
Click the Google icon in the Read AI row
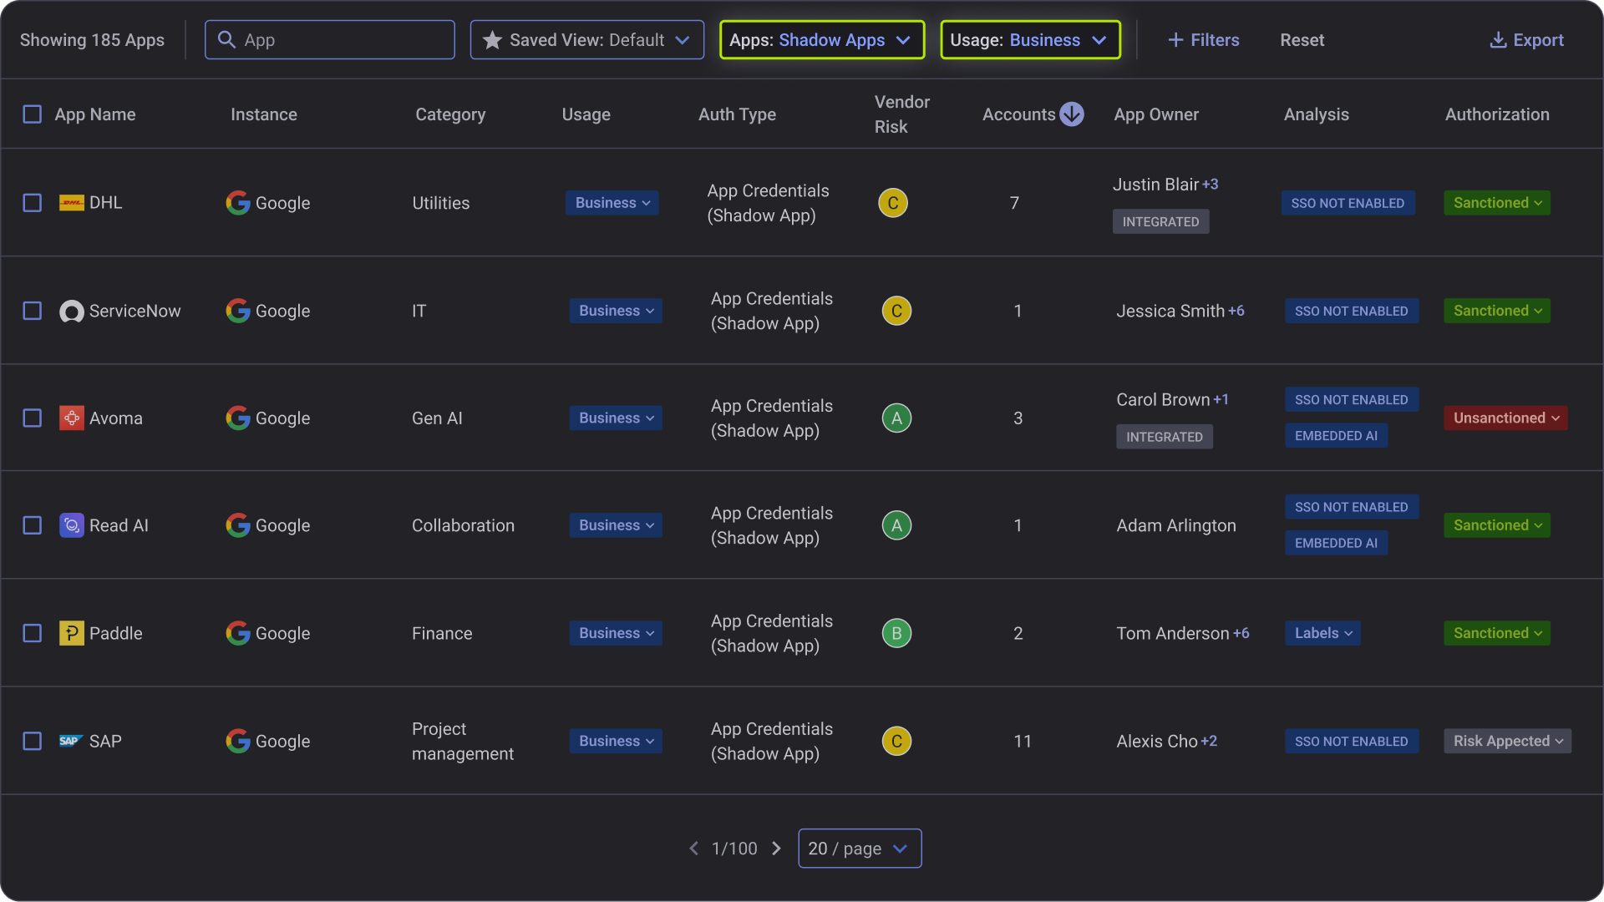point(238,525)
